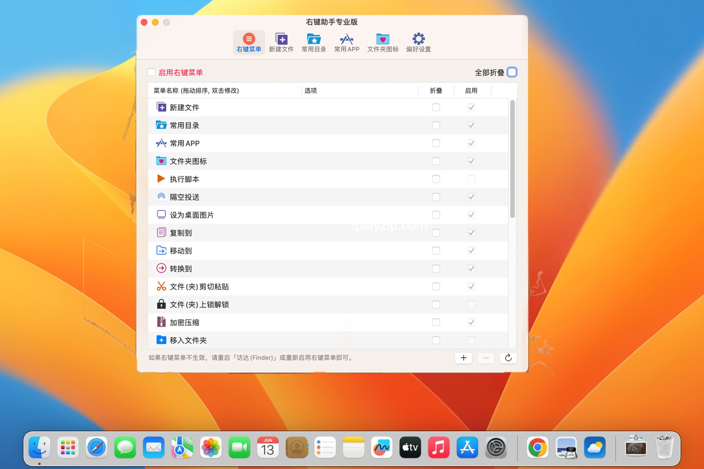Click the 文件(夹)上锁解锁 lock icon

click(x=161, y=304)
